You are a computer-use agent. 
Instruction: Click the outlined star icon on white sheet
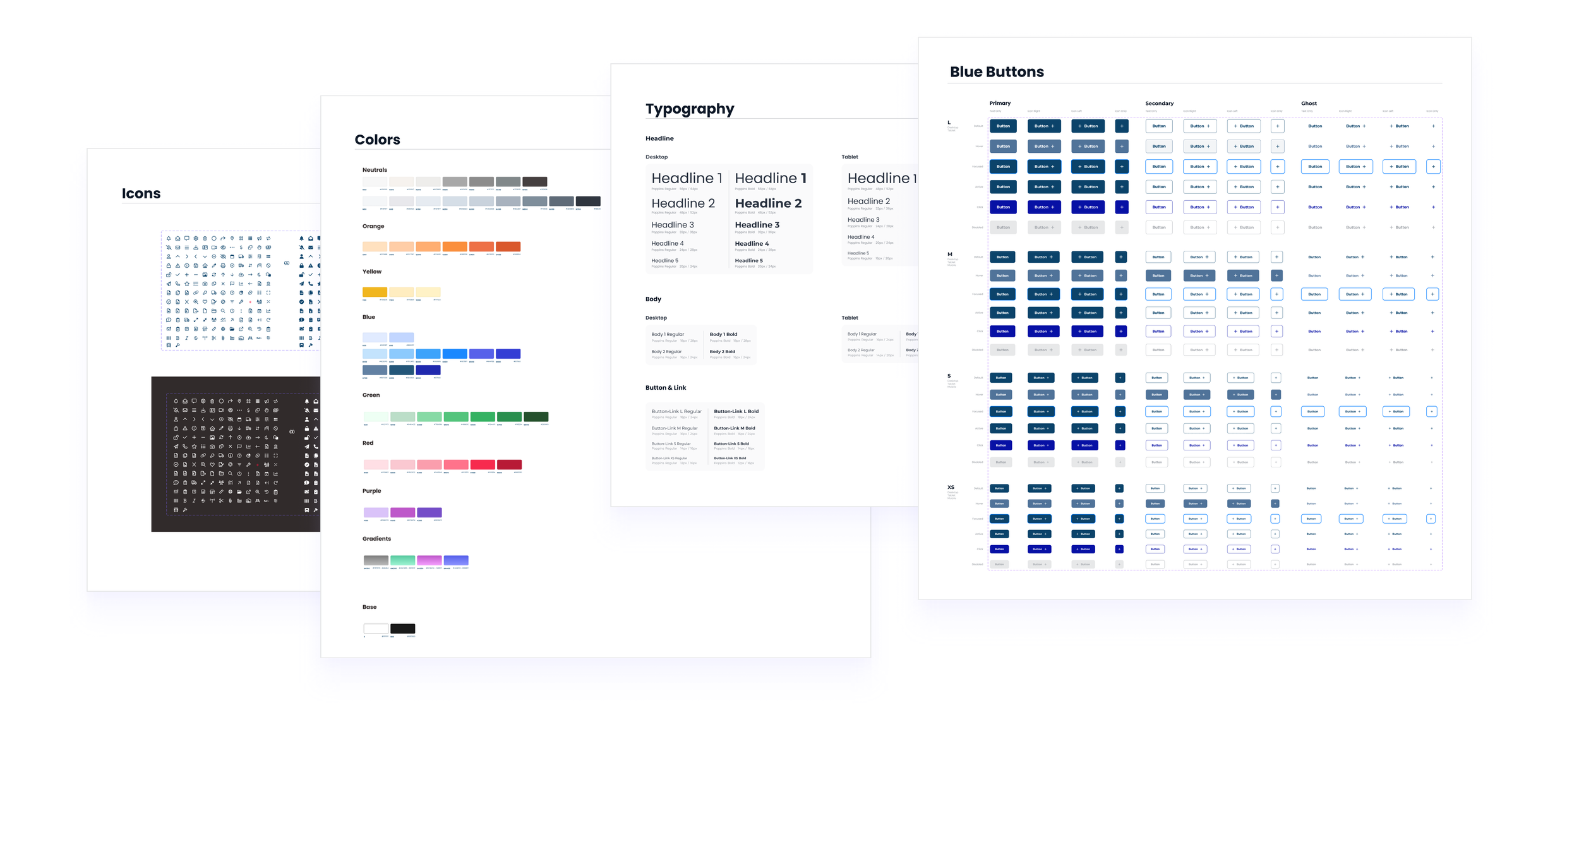click(187, 284)
